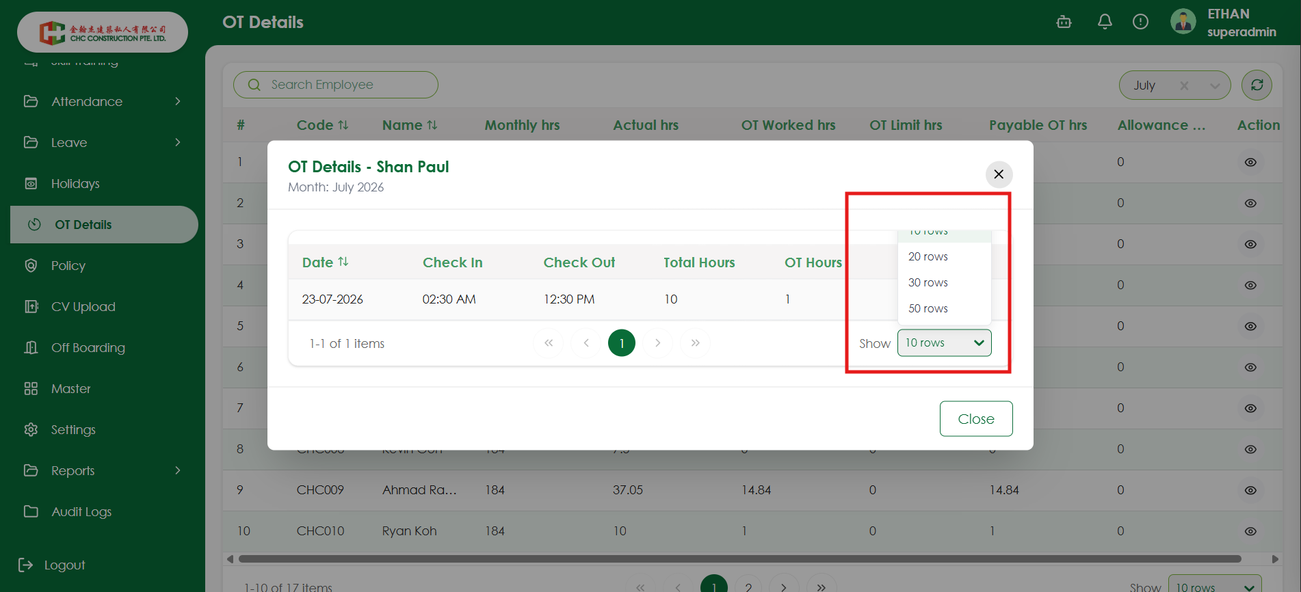
Task: Expand the Attendance menu chevron
Action: click(178, 101)
